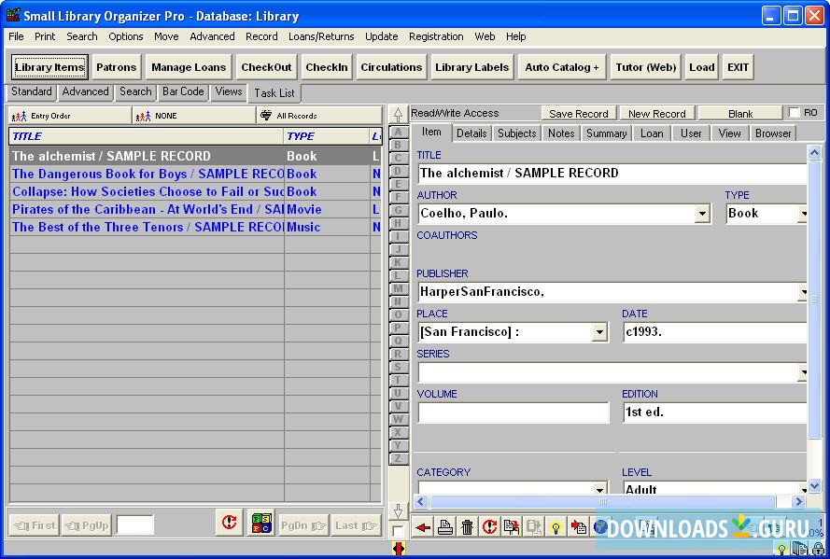This screenshot has width=830, height=559.
Task: Click the CheckOut button
Action: [266, 67]
